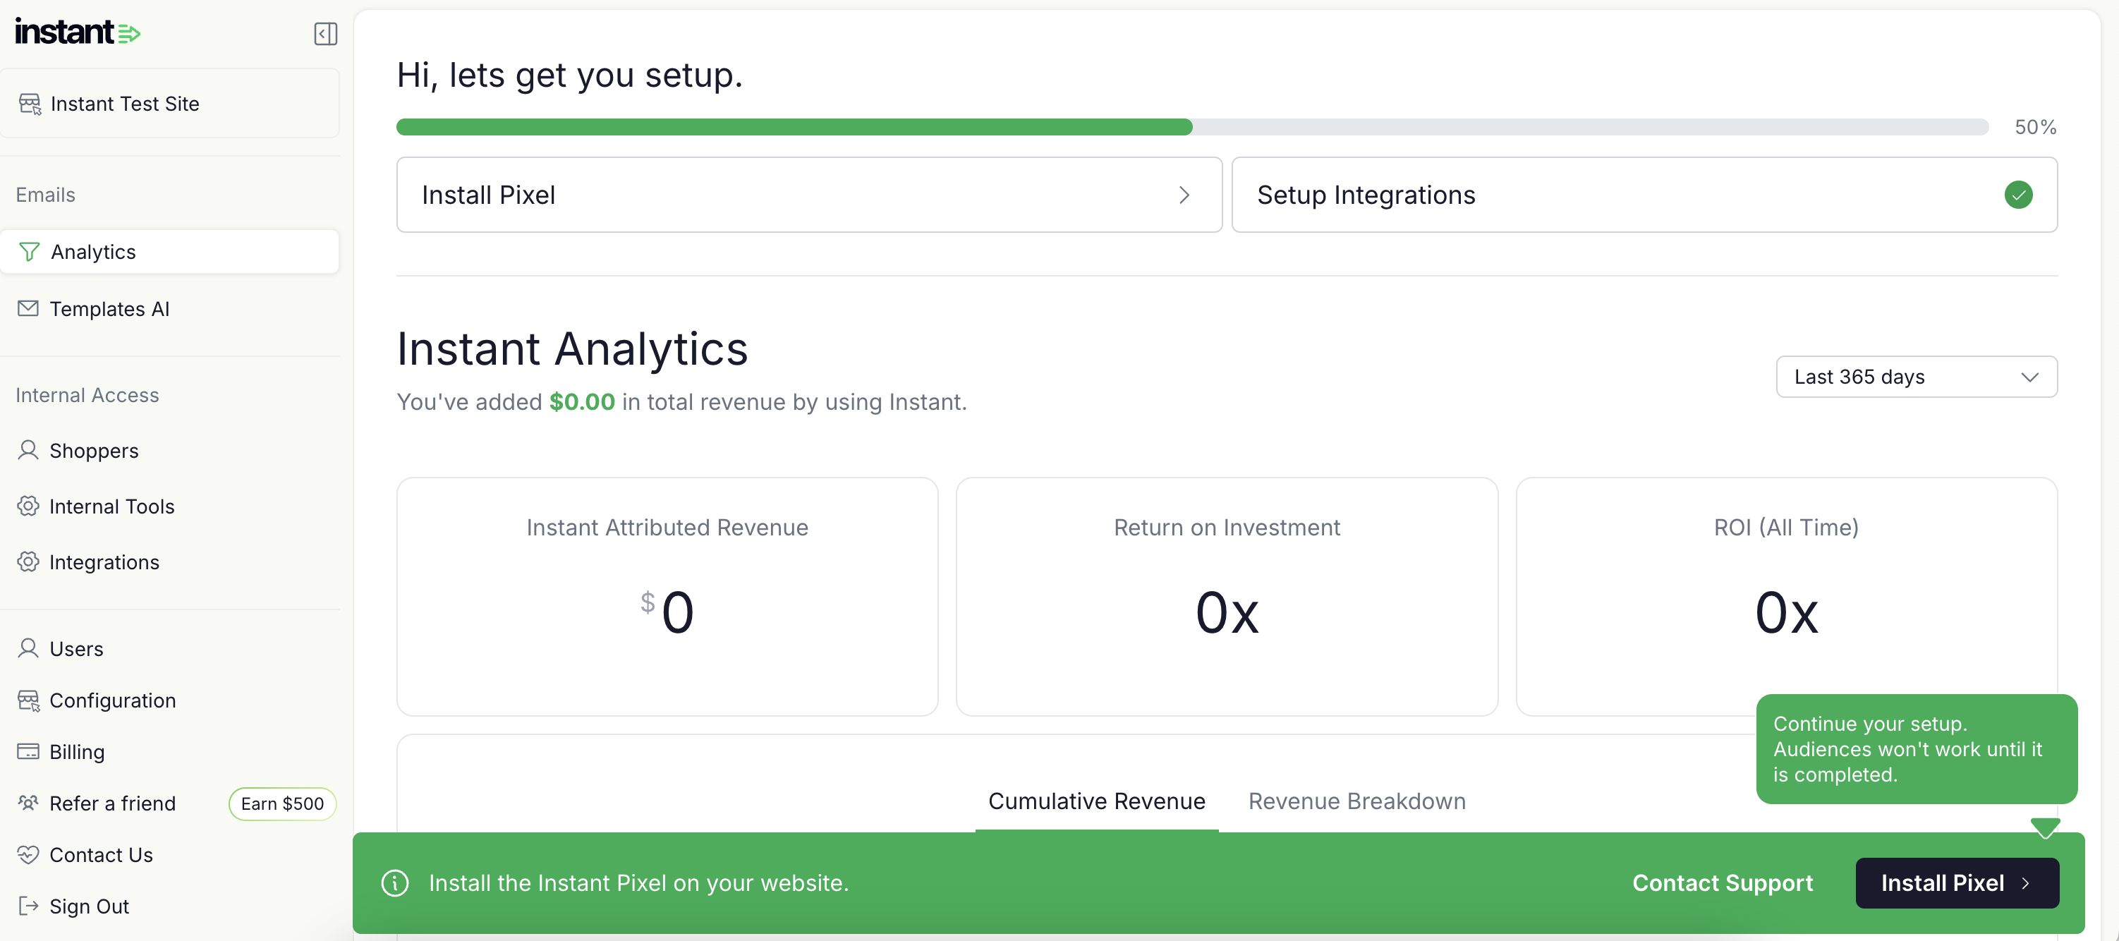Image resolution: width=2119 pixels, height=941 pixels.
Task: Open Integrations in the sidebar
Action: point(169,561)
